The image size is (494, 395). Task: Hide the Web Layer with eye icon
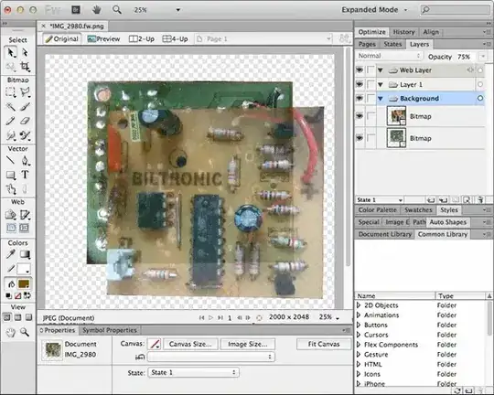coord(360,69)
